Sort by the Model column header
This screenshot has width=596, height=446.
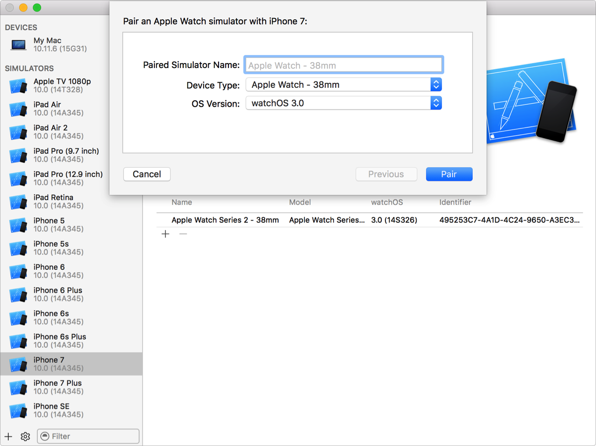(x=300, y=202)
